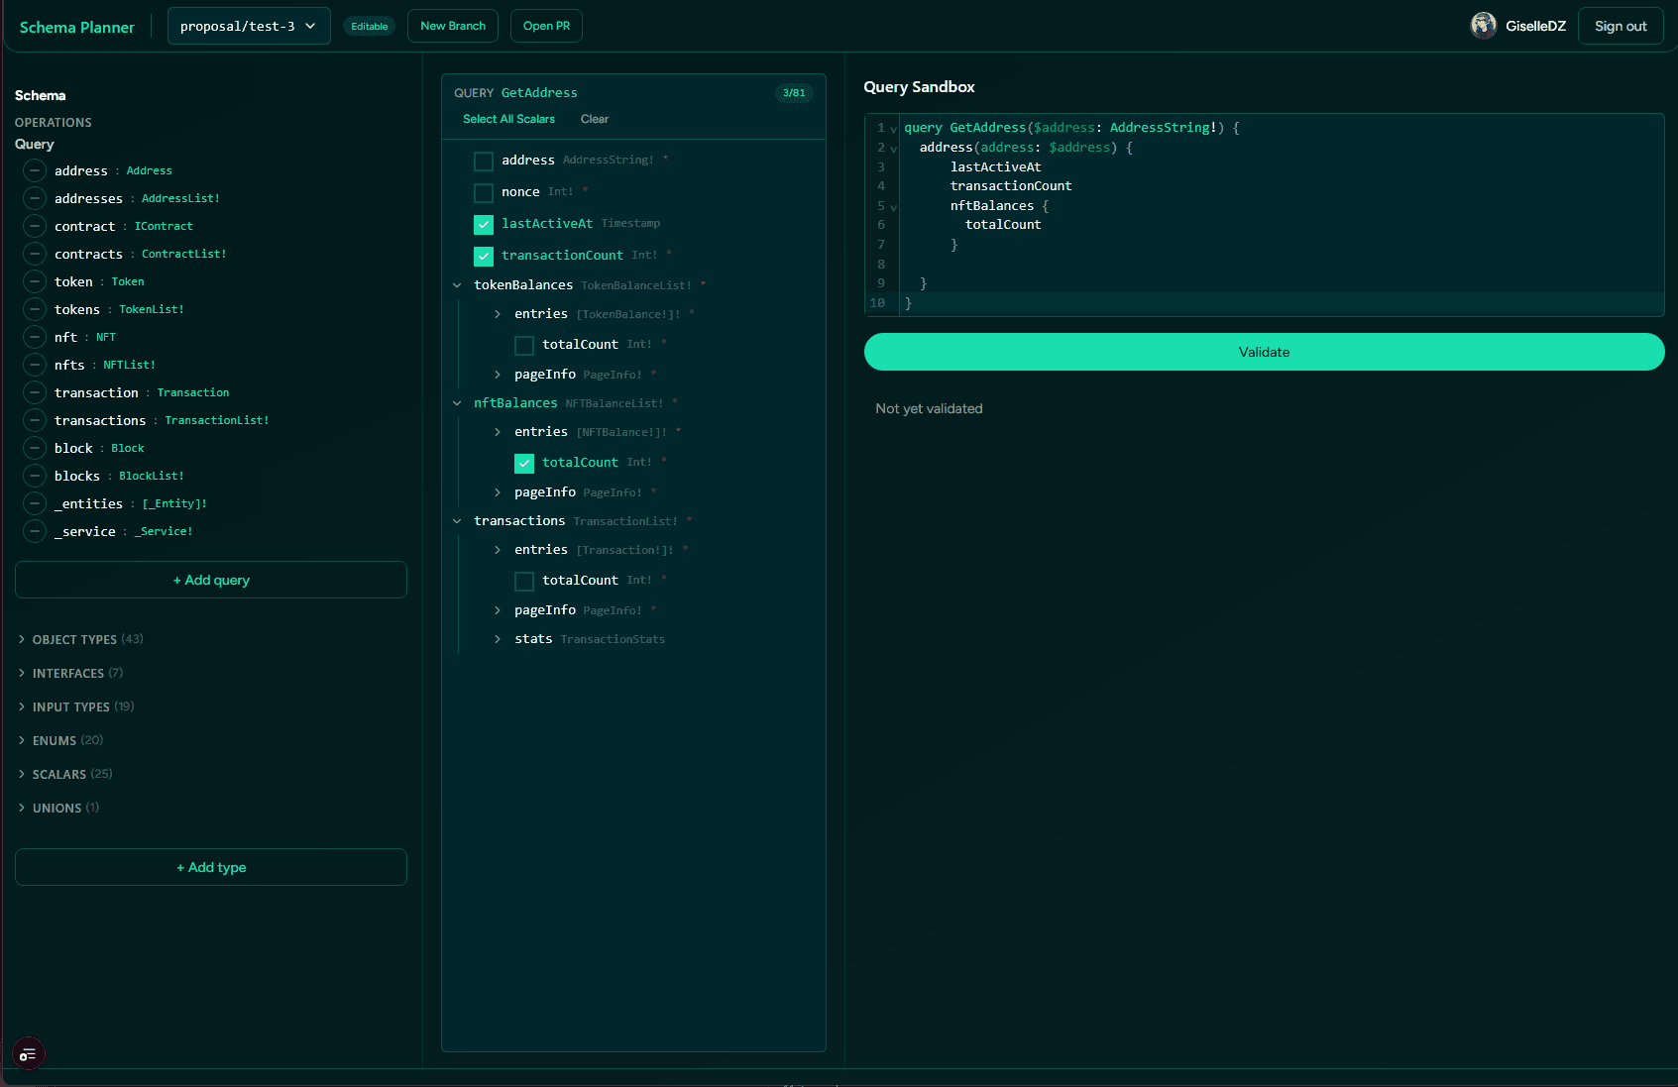The height and width of the screenshot is (1087, 1678).
Task: Remove the block query via its minus icon
Action: coord(34,448)
